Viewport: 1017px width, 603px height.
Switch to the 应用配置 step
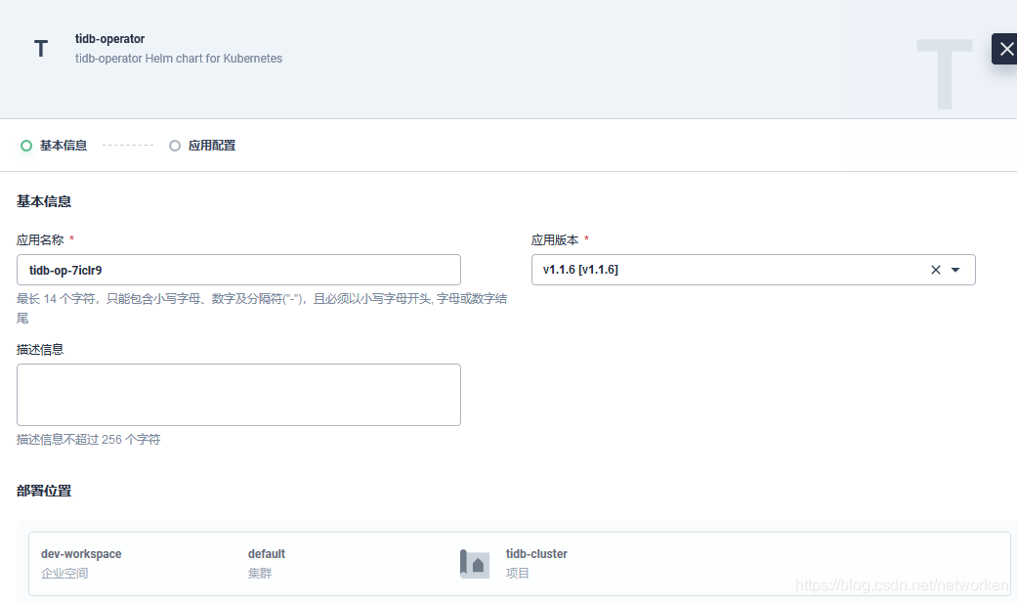(202, 146)
